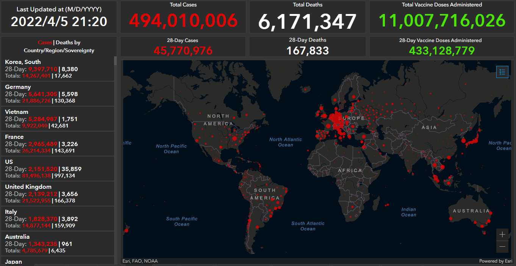
Task: Select the Italy list entry
Action: 57,219
